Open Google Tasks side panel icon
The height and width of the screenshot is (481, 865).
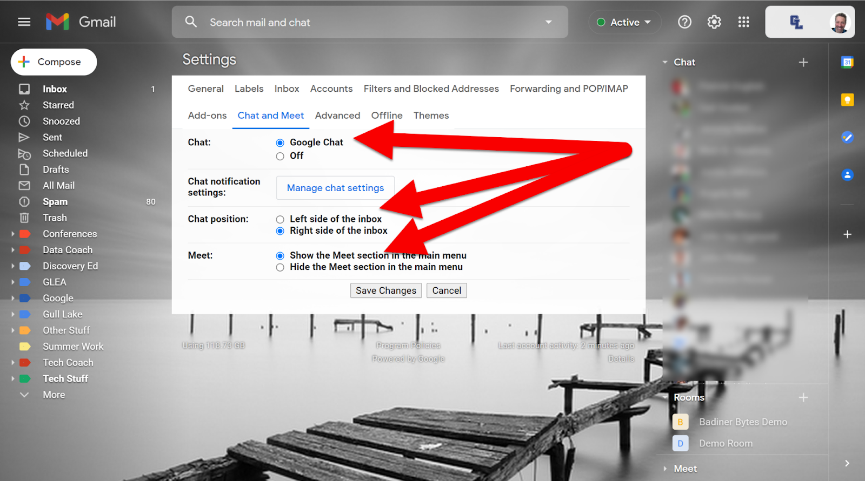(x=847, y=137)
